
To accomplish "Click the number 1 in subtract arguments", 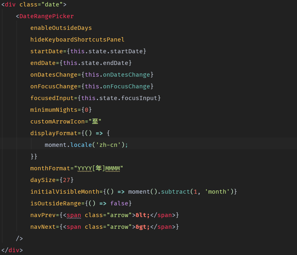I will click(195, 192).
